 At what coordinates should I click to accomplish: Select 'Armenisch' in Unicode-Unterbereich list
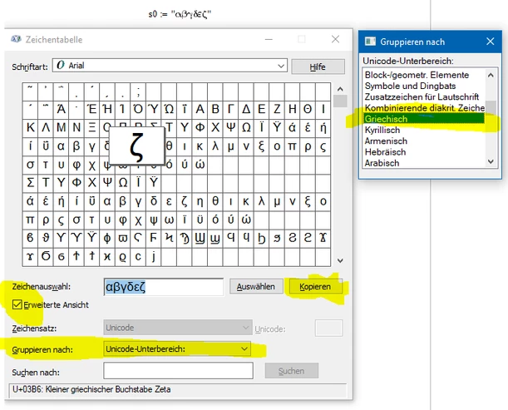(424, 141)
